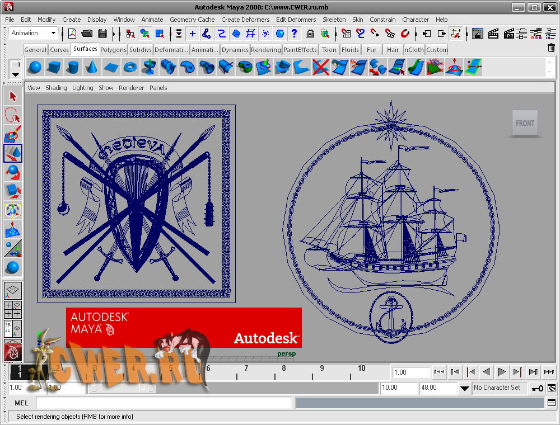Pick the Lasso select tool

click(x=13, y=116)
